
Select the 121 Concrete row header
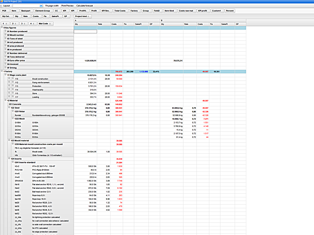(41, 104)
